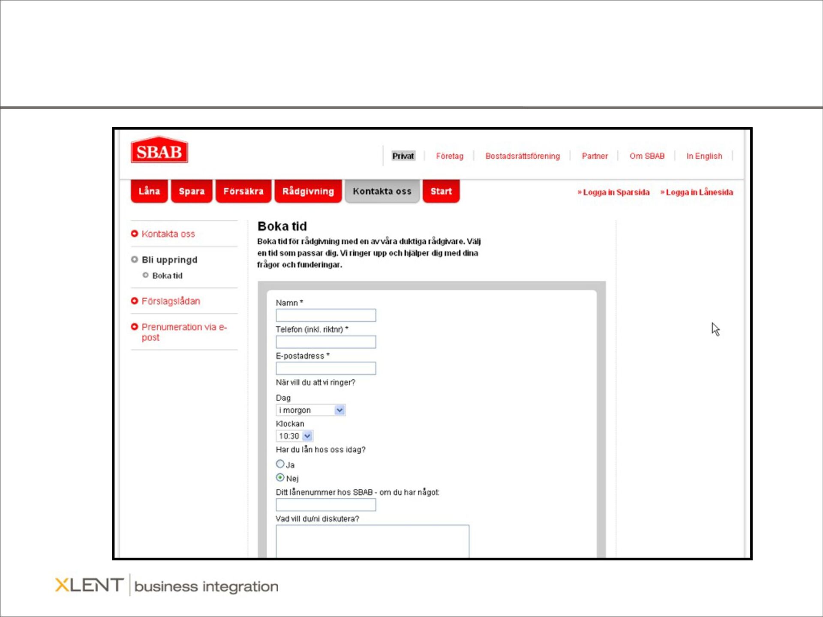Click the E-postadress input field
Screen dimensions: 823x617
click(x=326, y=368)
